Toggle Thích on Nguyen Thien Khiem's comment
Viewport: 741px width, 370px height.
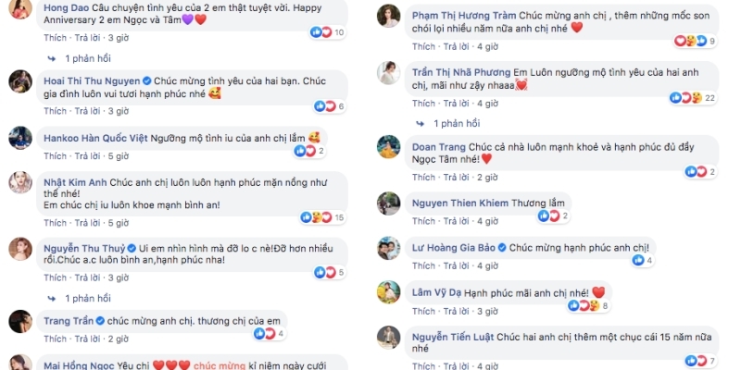coord(423,221)
